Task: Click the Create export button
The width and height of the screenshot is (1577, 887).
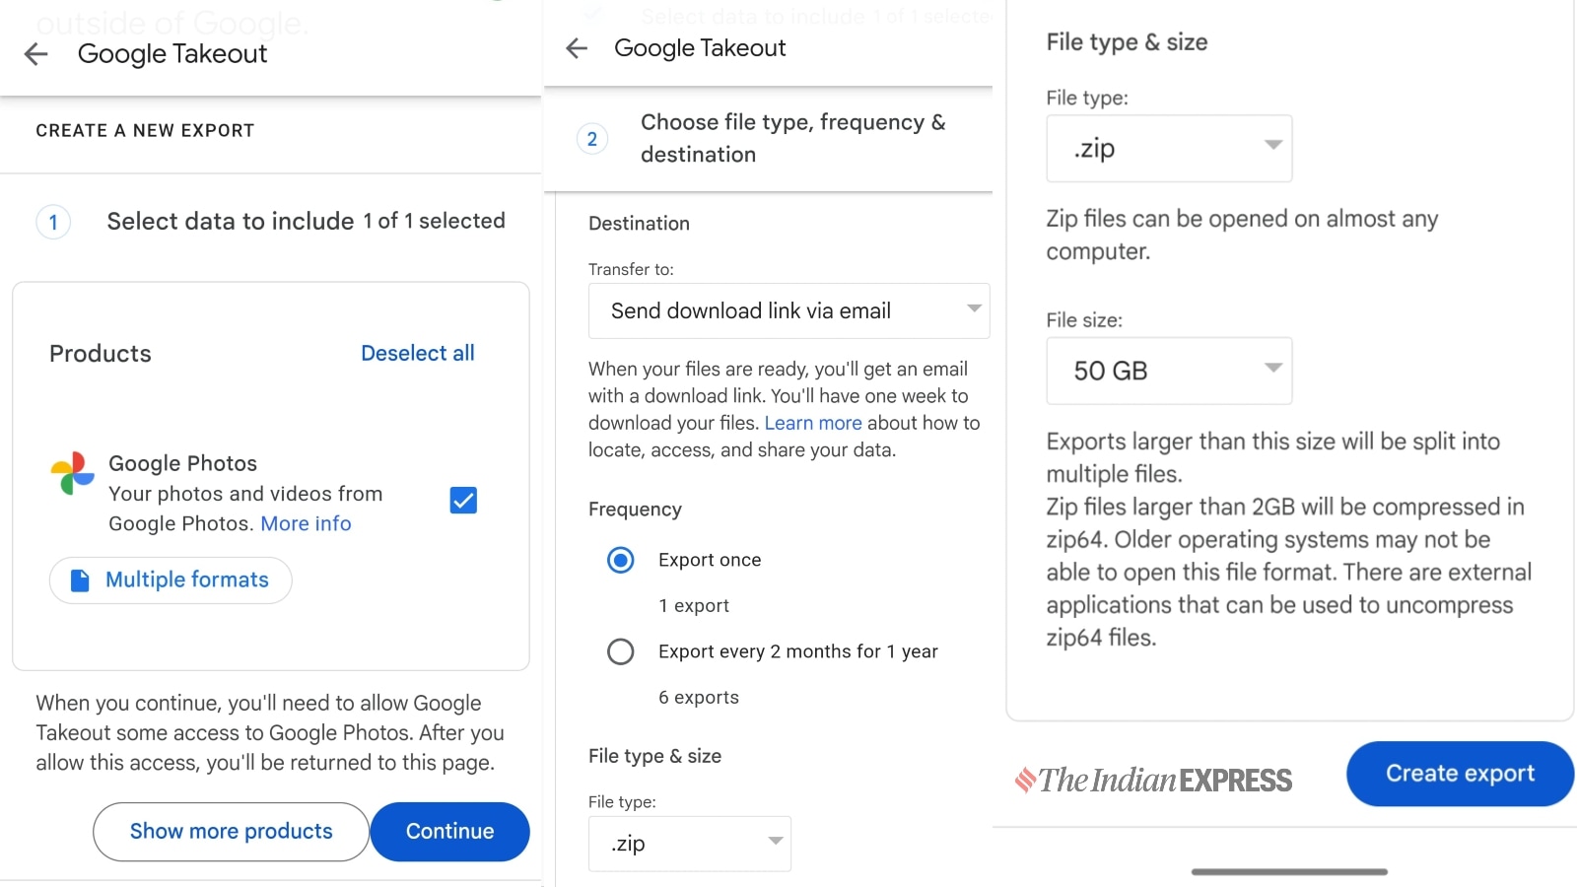Action: (x=1460, y=774)
